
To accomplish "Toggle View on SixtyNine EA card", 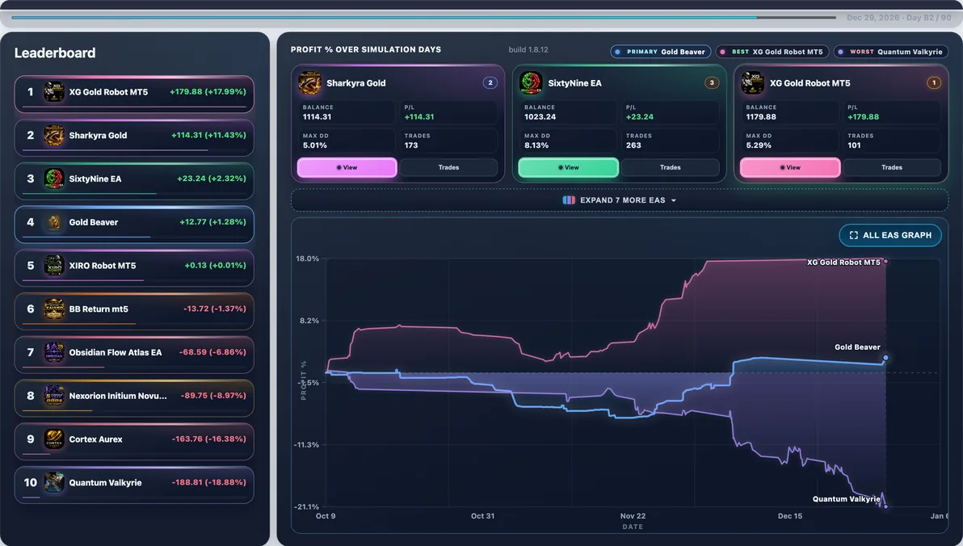I will (x=568, y=168).
